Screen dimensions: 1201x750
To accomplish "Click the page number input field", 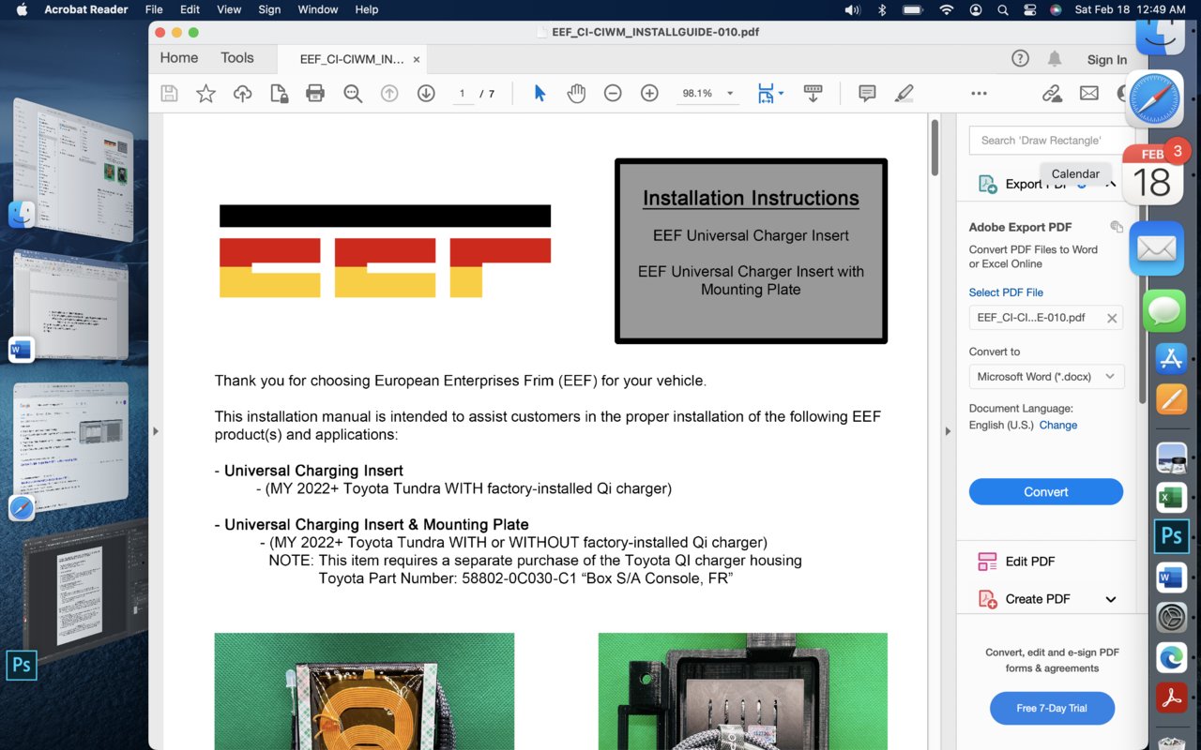I will tap(463, 94).
